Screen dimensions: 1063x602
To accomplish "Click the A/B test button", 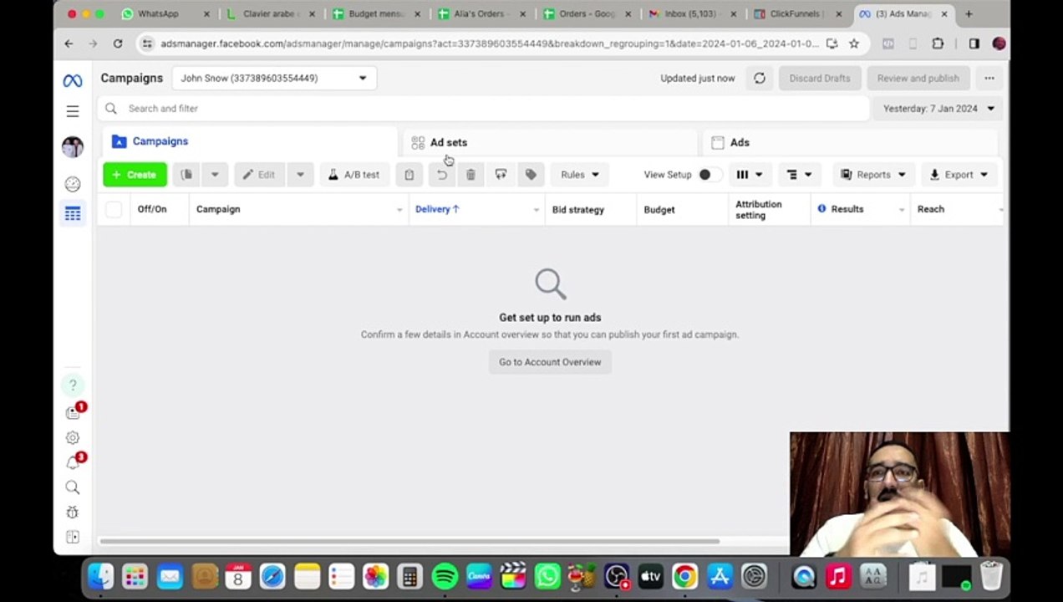I will click(x=353, y=175).
